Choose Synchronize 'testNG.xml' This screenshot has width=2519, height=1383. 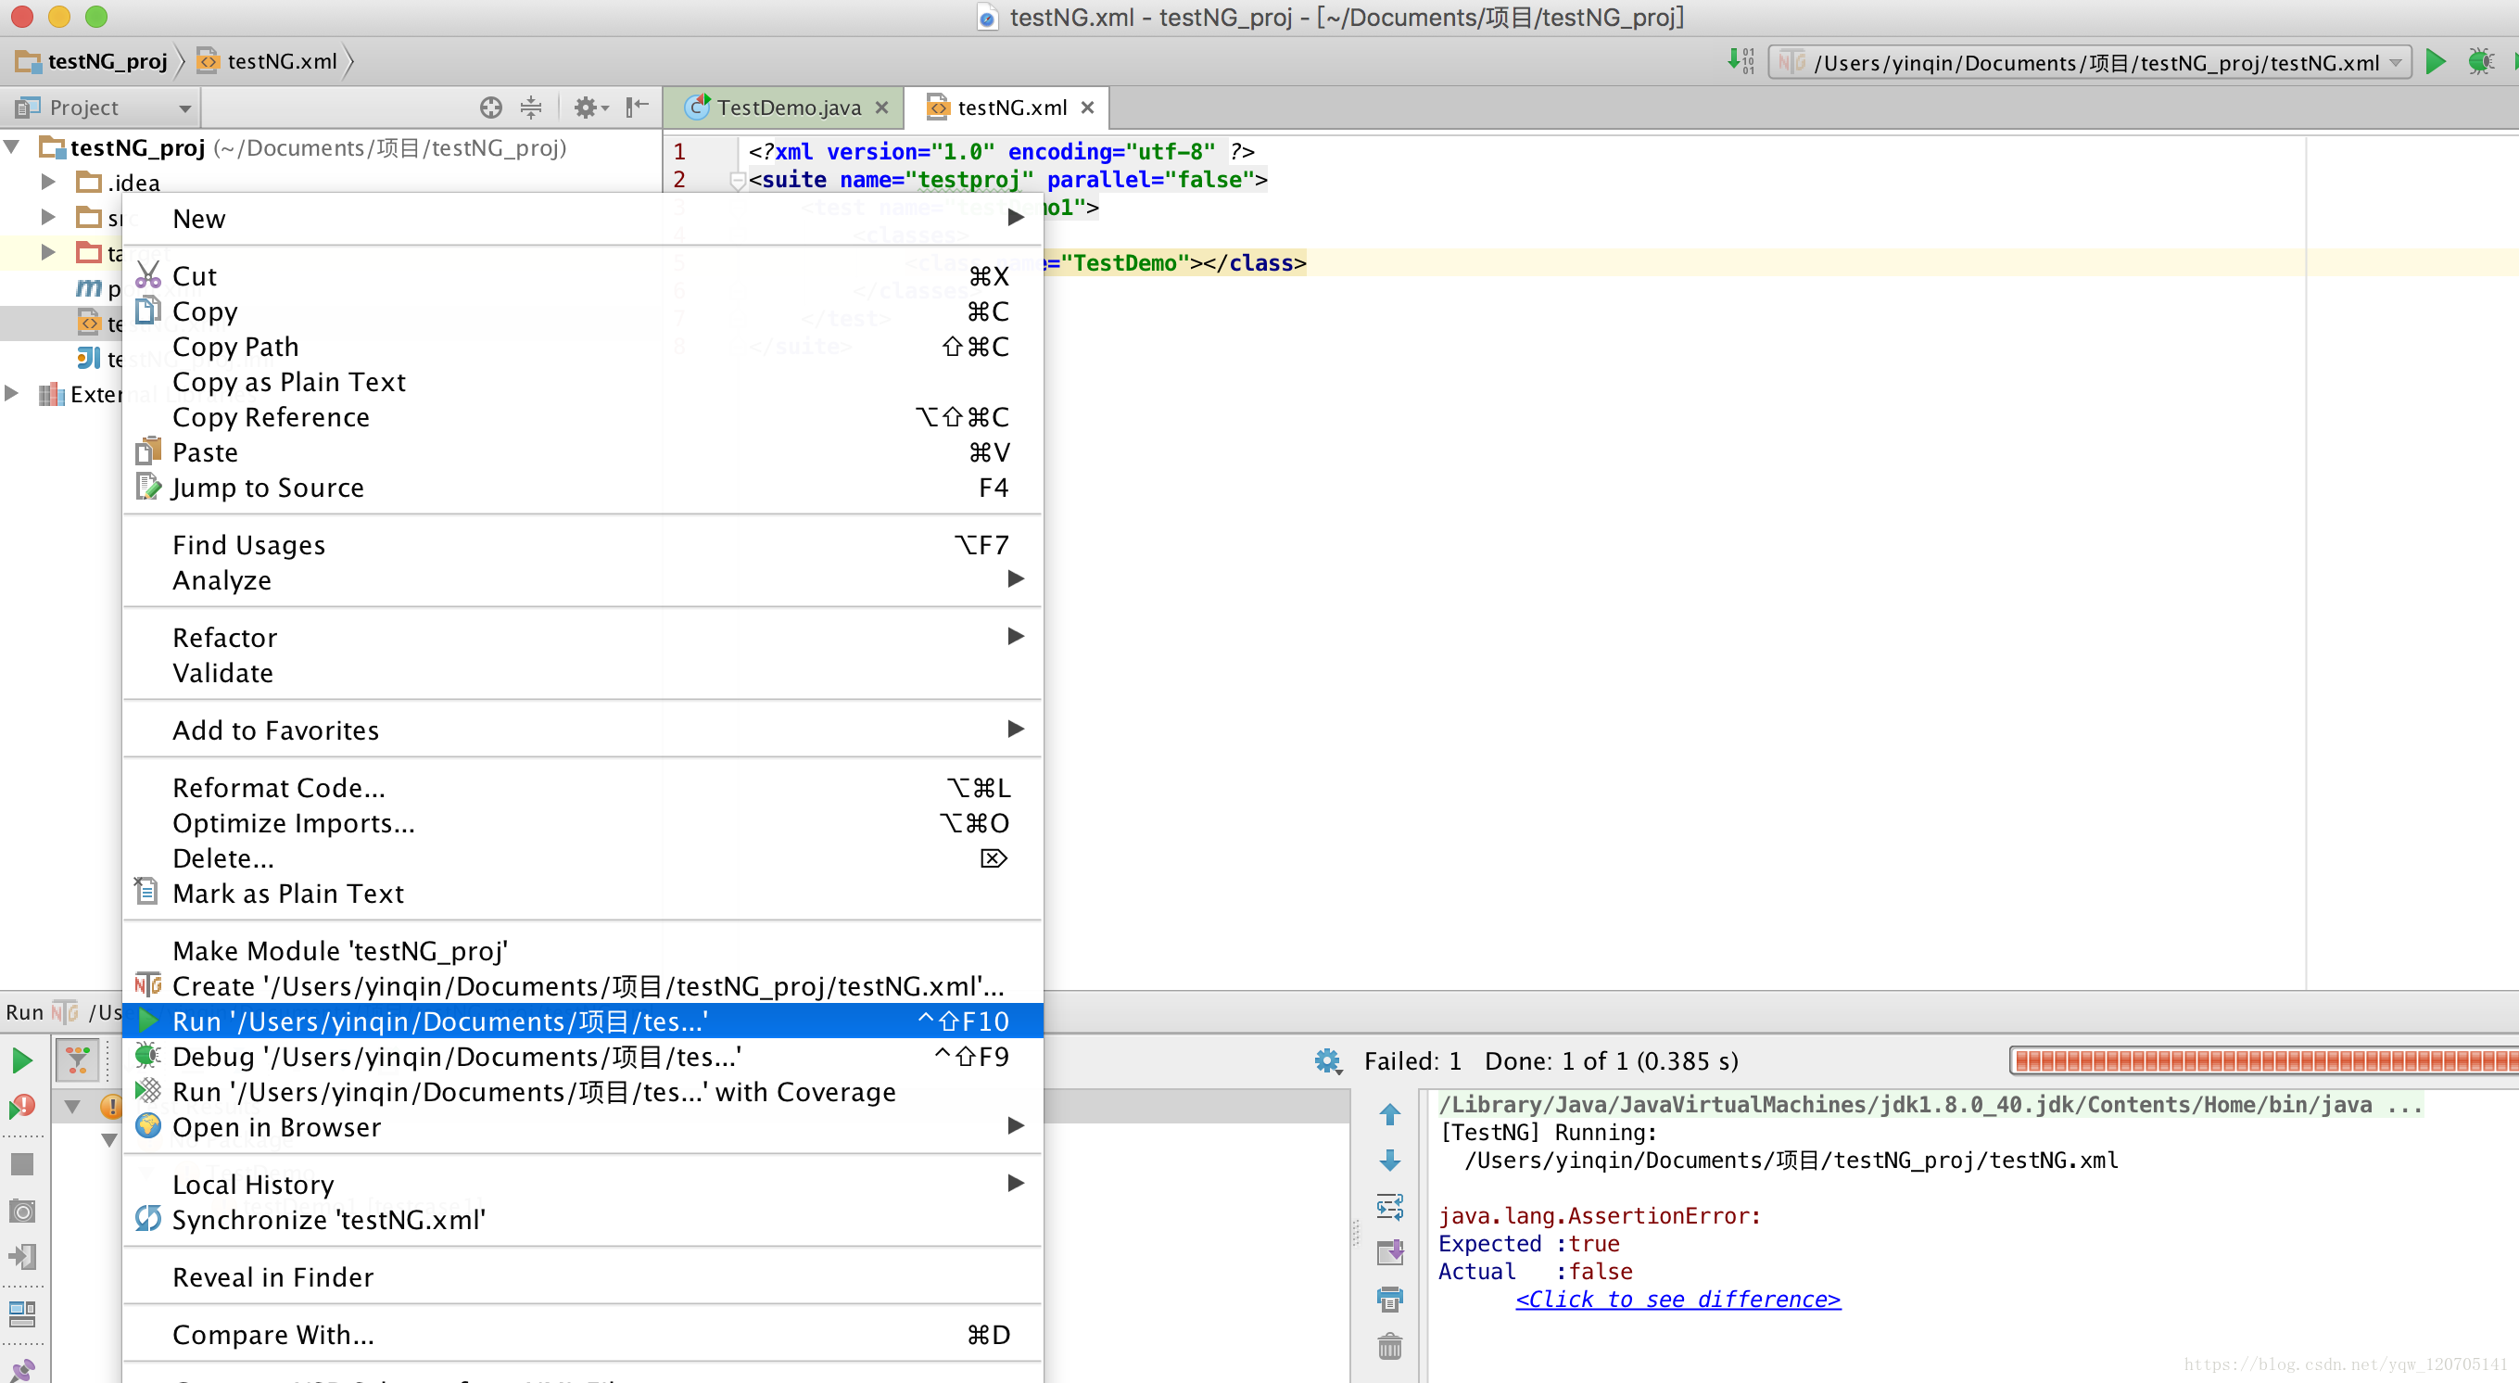coord(583,1220)
